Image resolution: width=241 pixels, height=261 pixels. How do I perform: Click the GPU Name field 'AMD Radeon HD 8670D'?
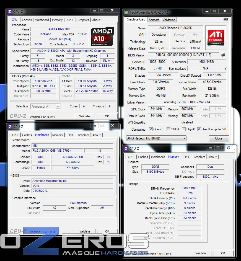[x=176, y=28]
